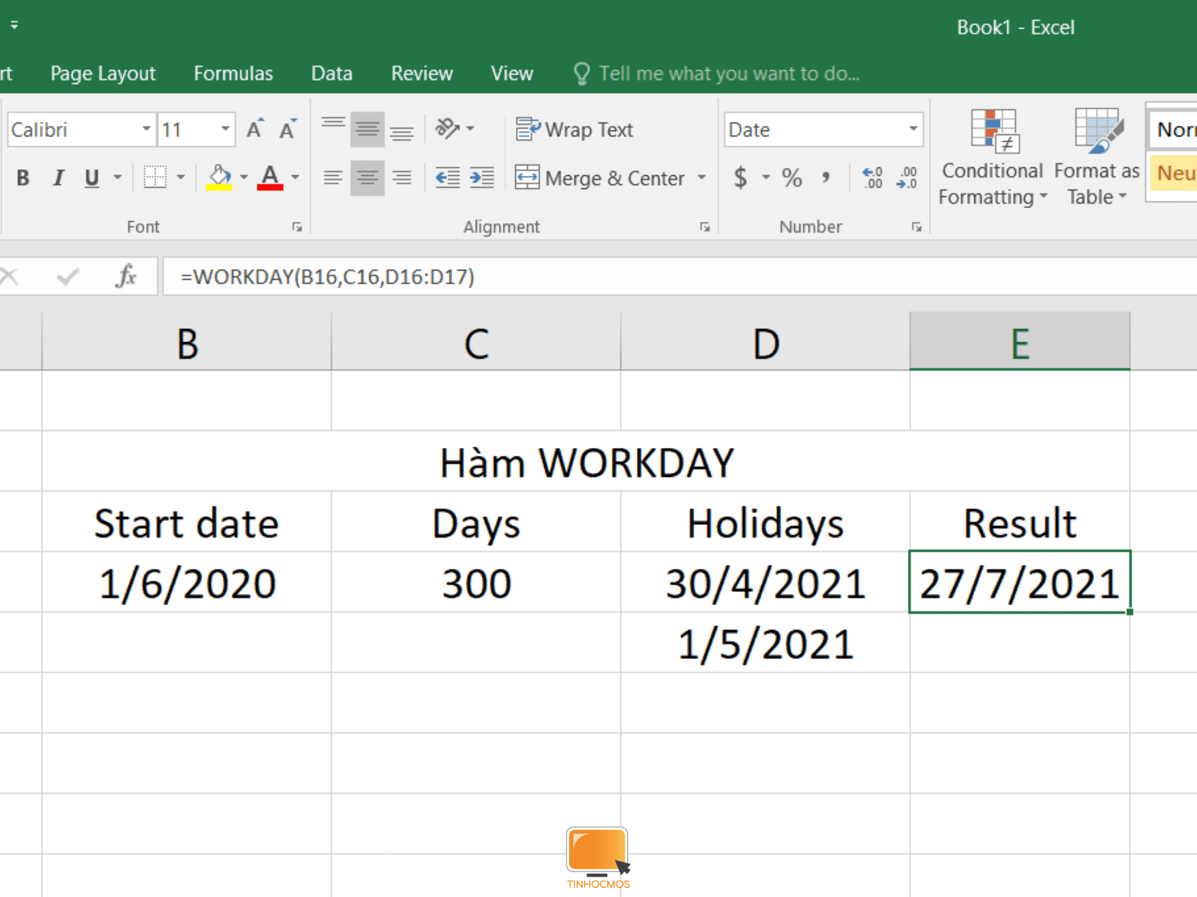Screen dimensions: 1197x897
Task: Click Decrease Decimal icon
Action: click(907, 178)
